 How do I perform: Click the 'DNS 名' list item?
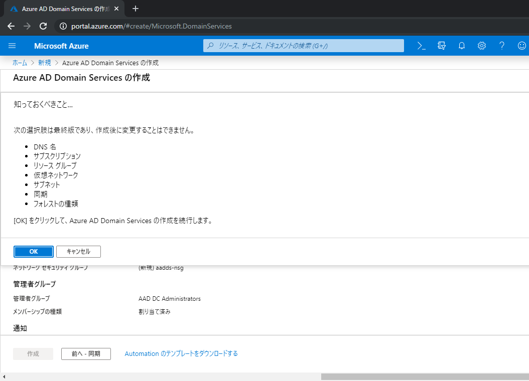[45, 147]
